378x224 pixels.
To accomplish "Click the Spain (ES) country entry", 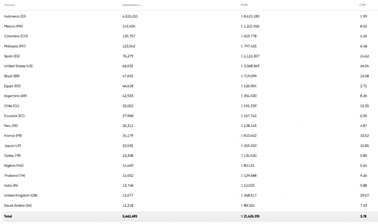I will click(x=12, y=56).
